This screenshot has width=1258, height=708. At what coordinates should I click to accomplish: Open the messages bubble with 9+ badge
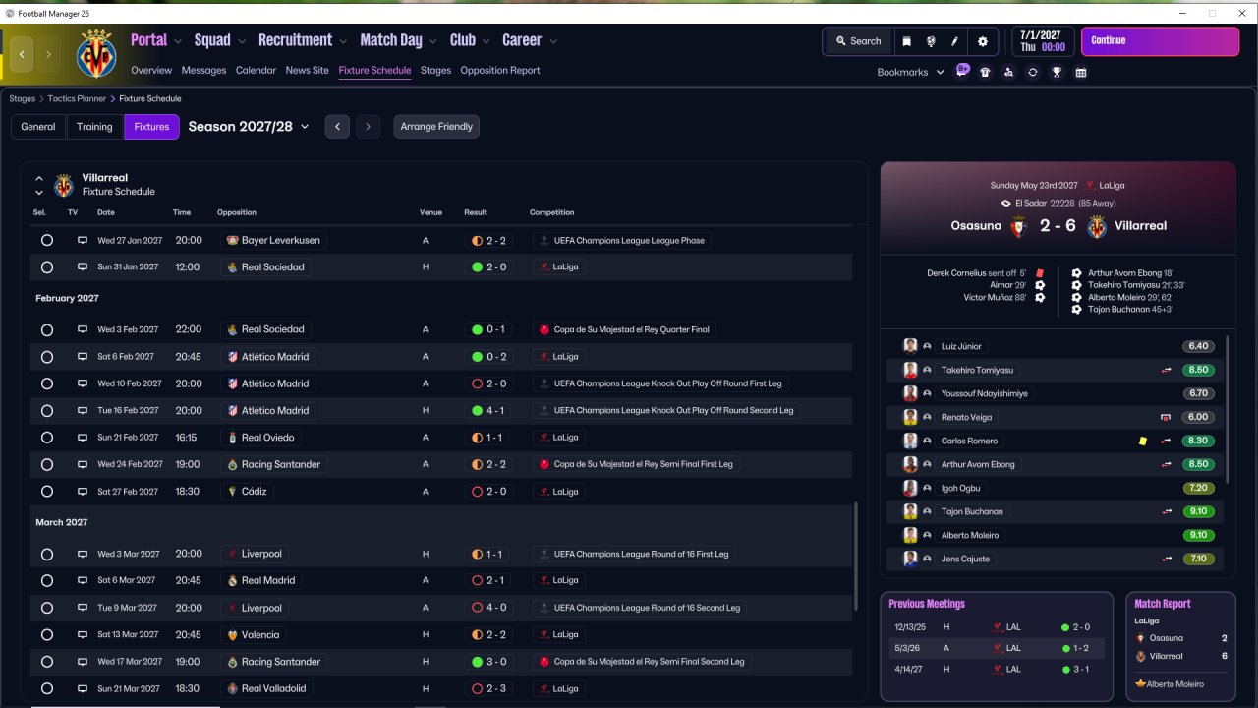click(x=962, y=71)
